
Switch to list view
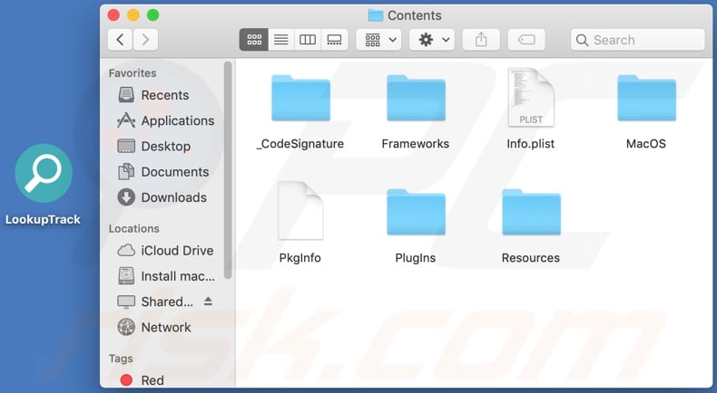click(280, 40)
